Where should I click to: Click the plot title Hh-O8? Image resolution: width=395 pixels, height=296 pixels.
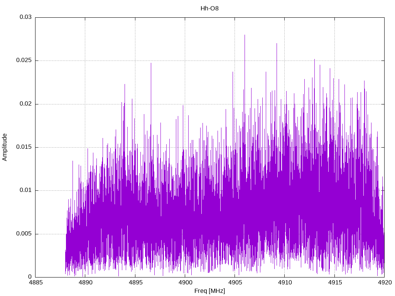coord(209,8)
